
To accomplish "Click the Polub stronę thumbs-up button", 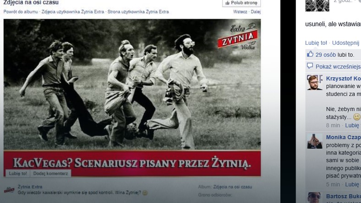I will click(241, 3).
